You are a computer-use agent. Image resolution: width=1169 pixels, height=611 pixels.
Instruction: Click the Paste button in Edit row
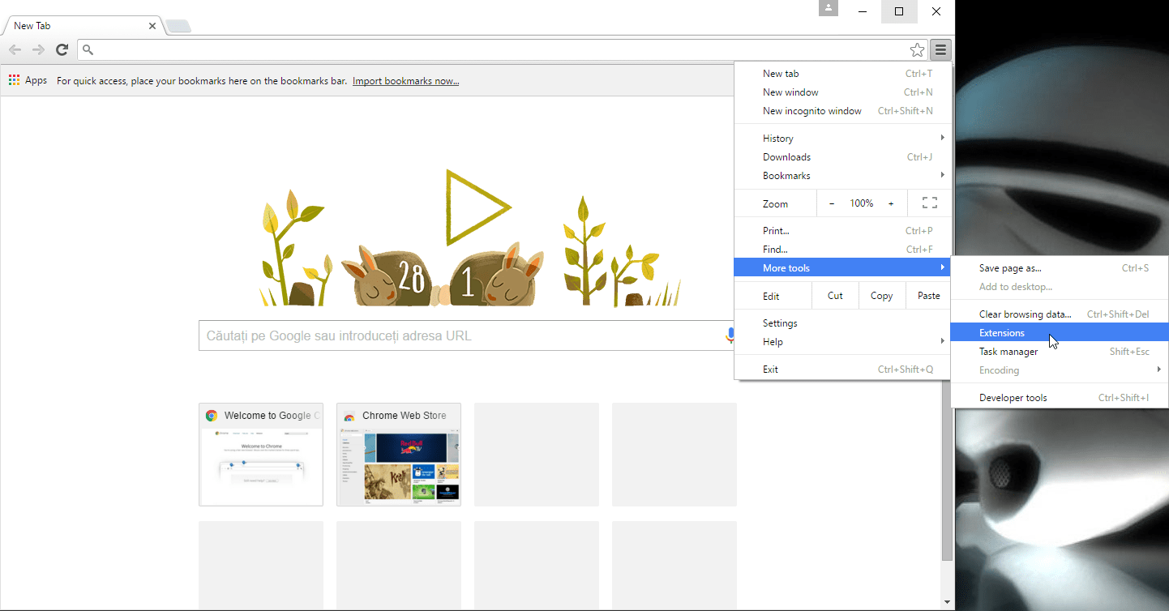[x=929, y=296]
